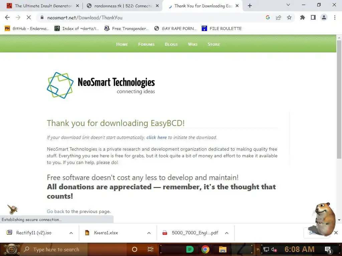The image size is (342, 256).
Task: Stop loading the page
Action: [x=29, y=17]
